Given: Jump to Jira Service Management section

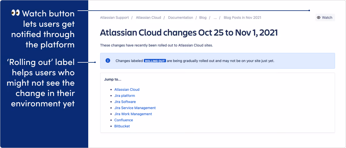Looking at the screenshot, I should pos(135,108).
